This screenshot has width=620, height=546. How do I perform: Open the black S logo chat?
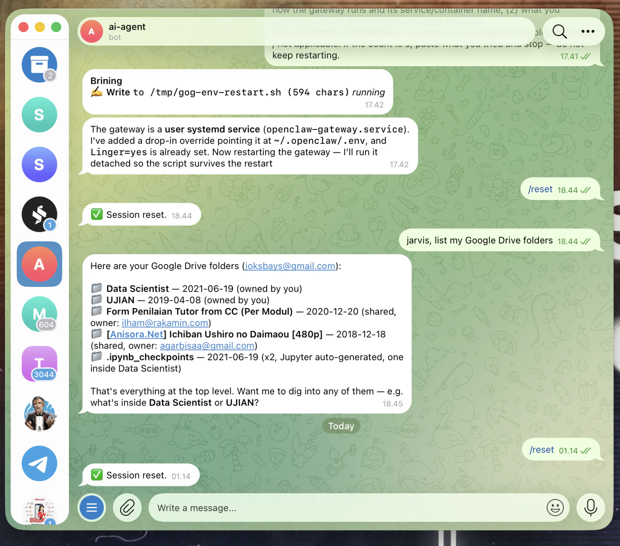pyautogui.click(x=39, y=214)
